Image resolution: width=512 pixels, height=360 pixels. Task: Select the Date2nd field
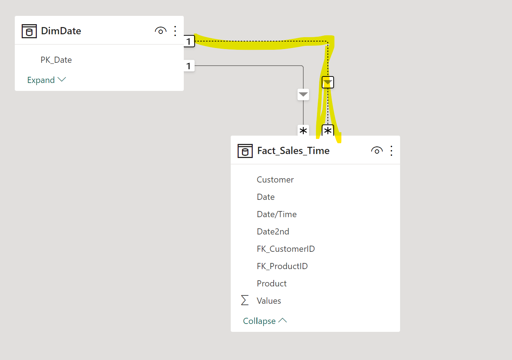click(x=273, y=232)
